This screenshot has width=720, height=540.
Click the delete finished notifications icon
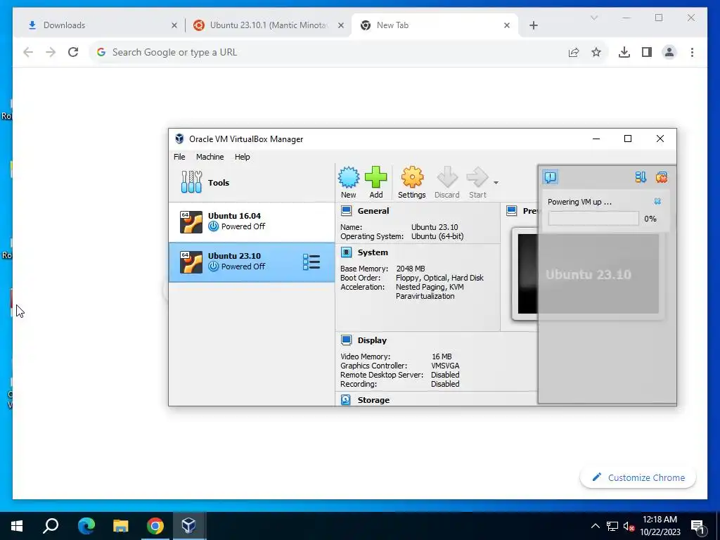pos(662,176)
